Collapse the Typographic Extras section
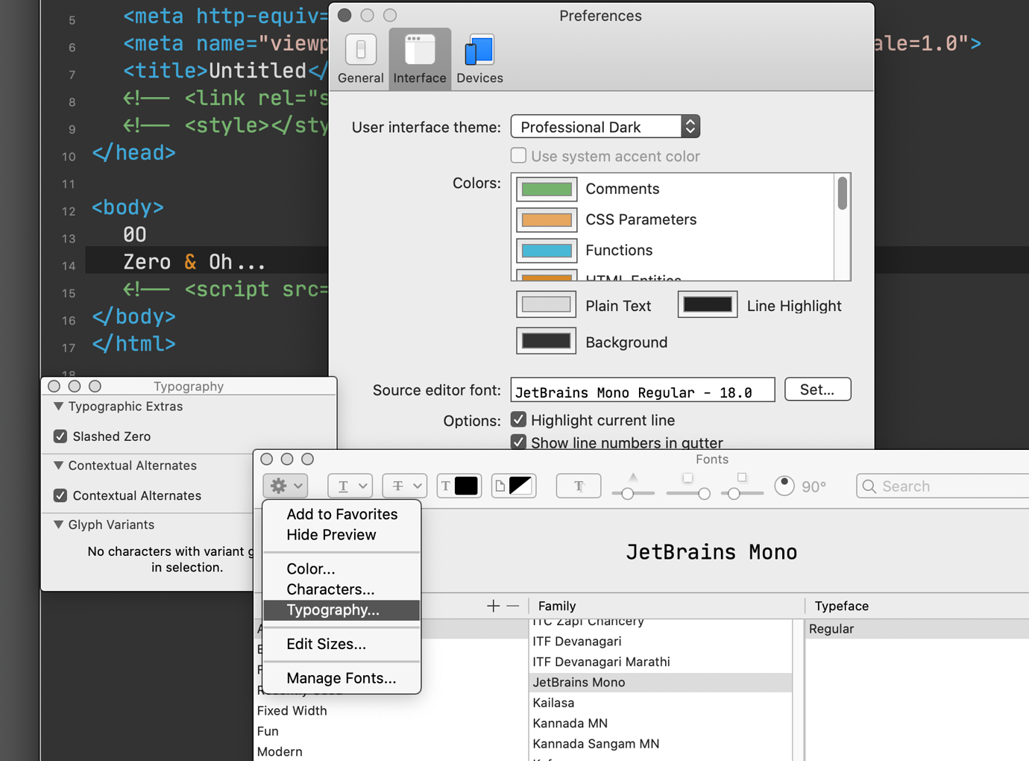1029x761 pixels. (x=58, y=407)
